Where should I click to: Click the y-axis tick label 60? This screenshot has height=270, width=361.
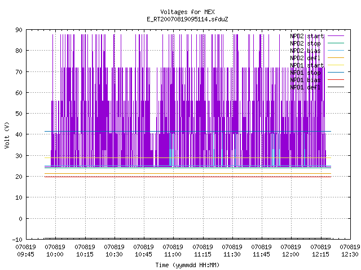point(19,93)
